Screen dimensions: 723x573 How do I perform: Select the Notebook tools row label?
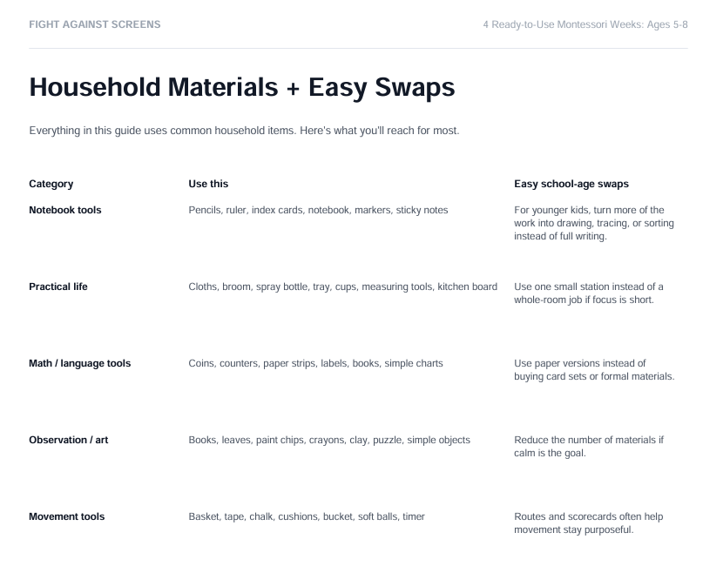point(65,210)
